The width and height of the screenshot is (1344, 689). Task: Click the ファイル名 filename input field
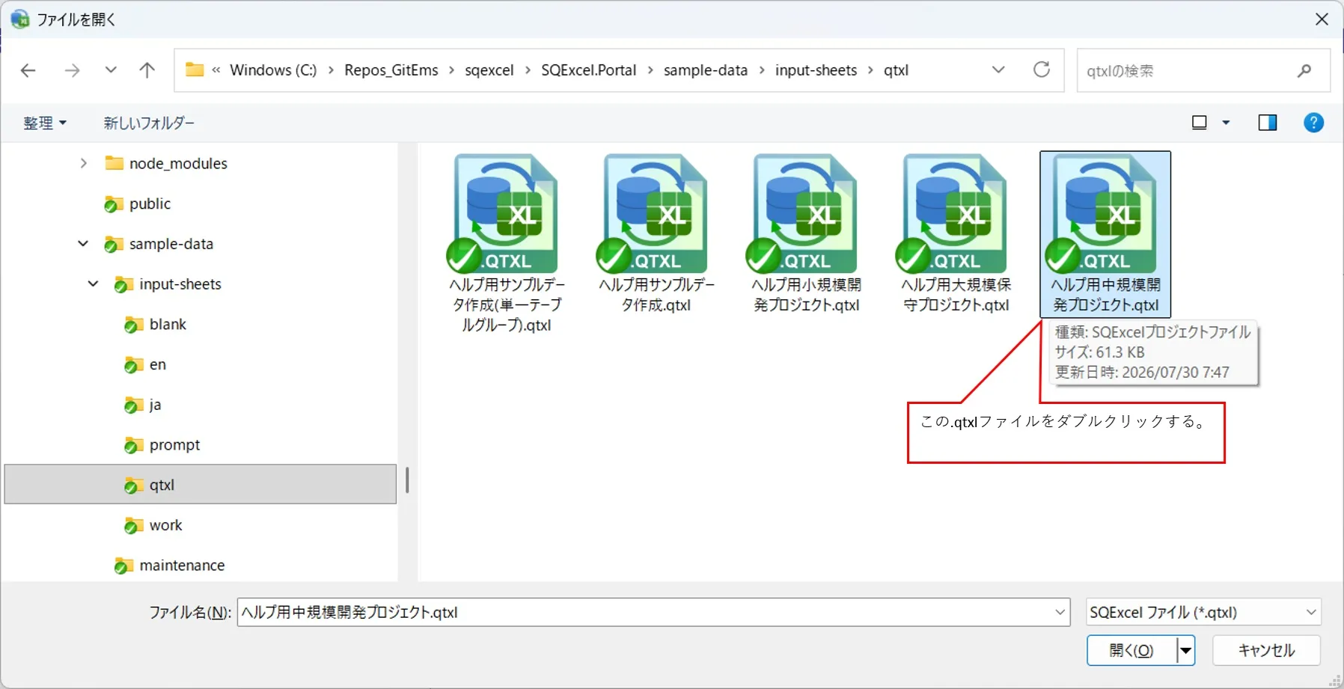coord(653,612)
